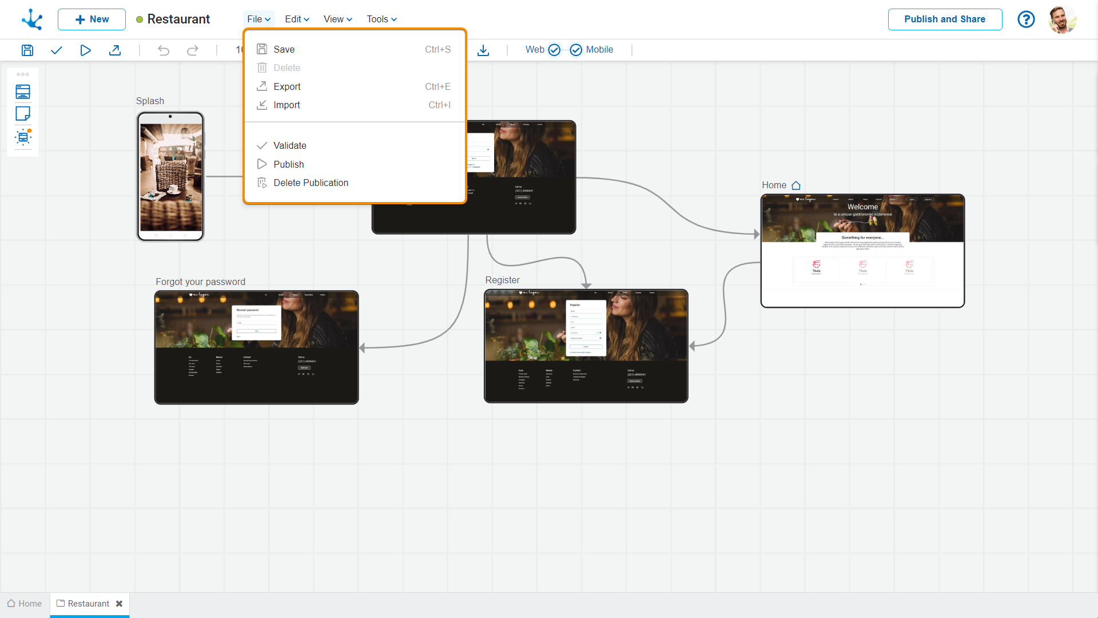Expand the File dropdown menu
The width and height of the screenshot is (1098, 618).
[x=258, y=19]
